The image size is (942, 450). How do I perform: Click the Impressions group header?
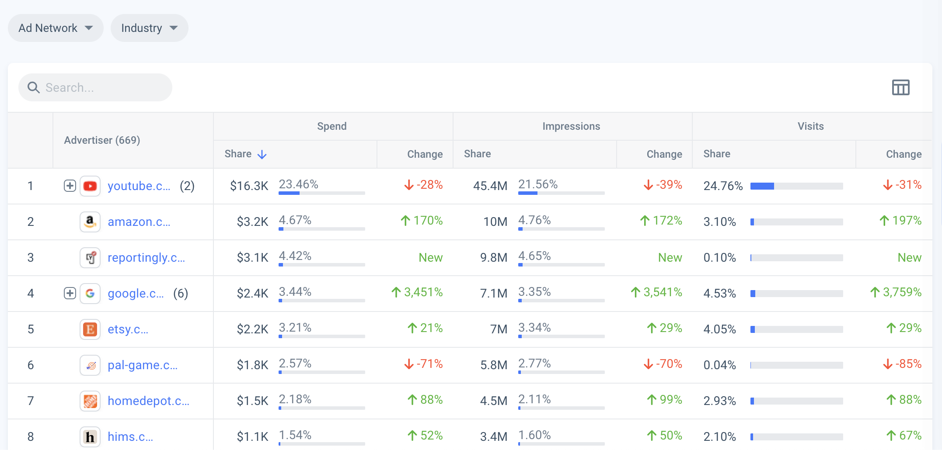point(571,126)
